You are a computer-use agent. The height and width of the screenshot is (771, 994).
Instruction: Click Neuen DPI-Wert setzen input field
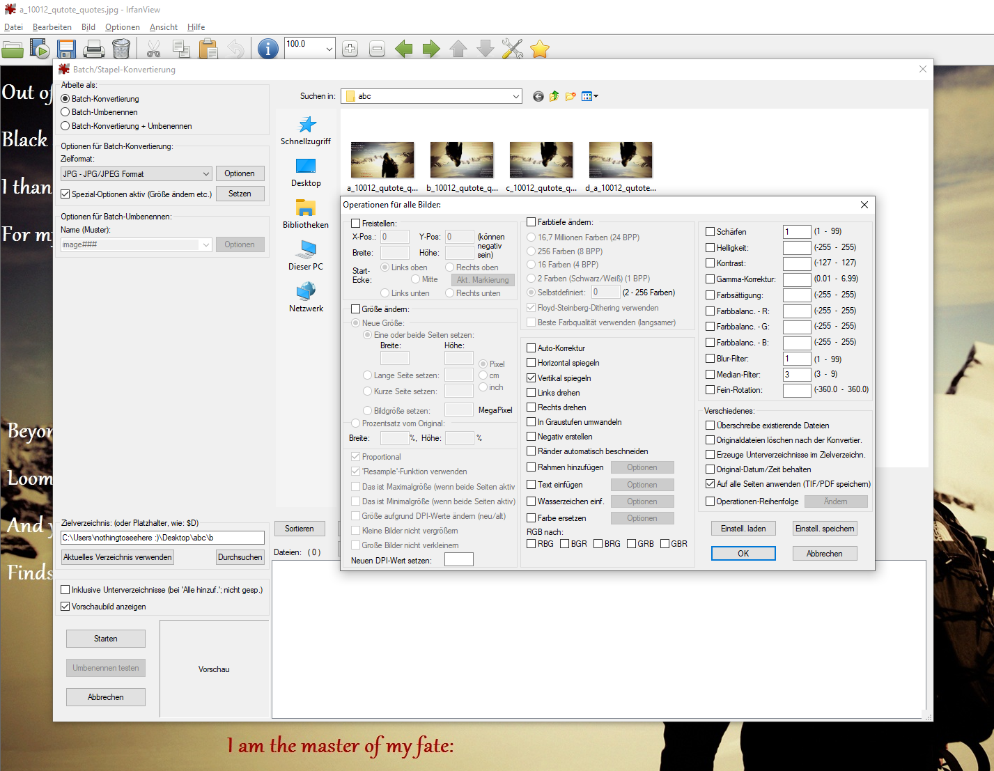point(459,560)
